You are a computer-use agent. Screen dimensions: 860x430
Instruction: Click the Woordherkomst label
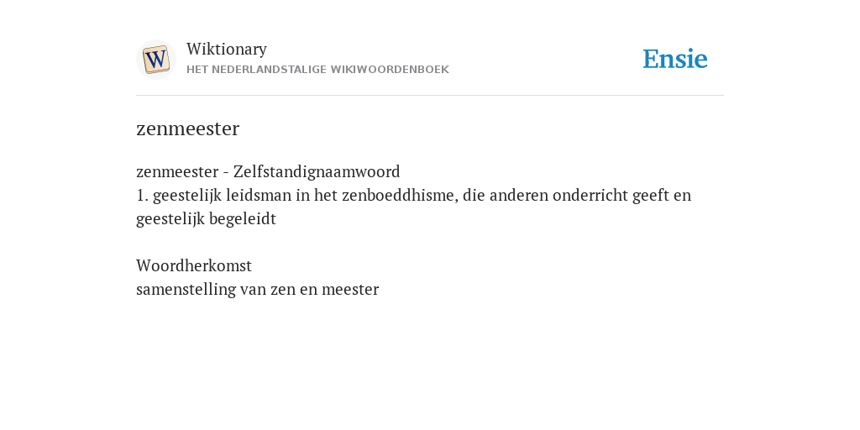(194, 266)
